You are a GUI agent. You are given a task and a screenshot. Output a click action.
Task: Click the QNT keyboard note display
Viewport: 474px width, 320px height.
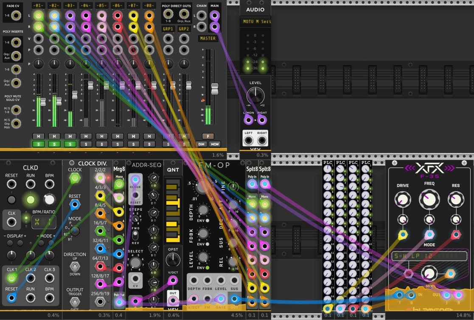(173, 211)
